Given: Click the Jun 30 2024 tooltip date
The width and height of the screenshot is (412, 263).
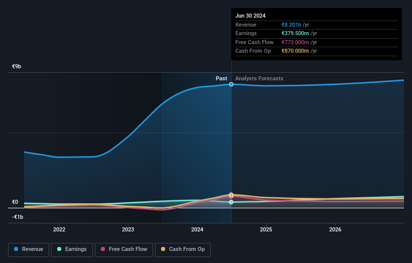Looking at the screenshot, I should [x=250, y=16].
